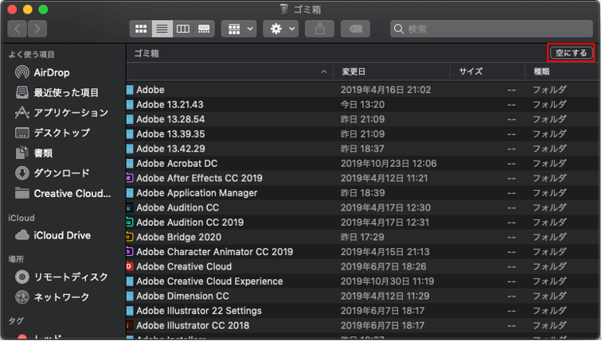The image size is (602, 341).
Task: Select the Adobe folder row
Action: point(362,90)
